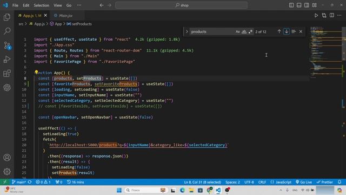Open the Selection menu
Image resolution: width=346 pixels, height=195 pixels.
pos(42,5)
